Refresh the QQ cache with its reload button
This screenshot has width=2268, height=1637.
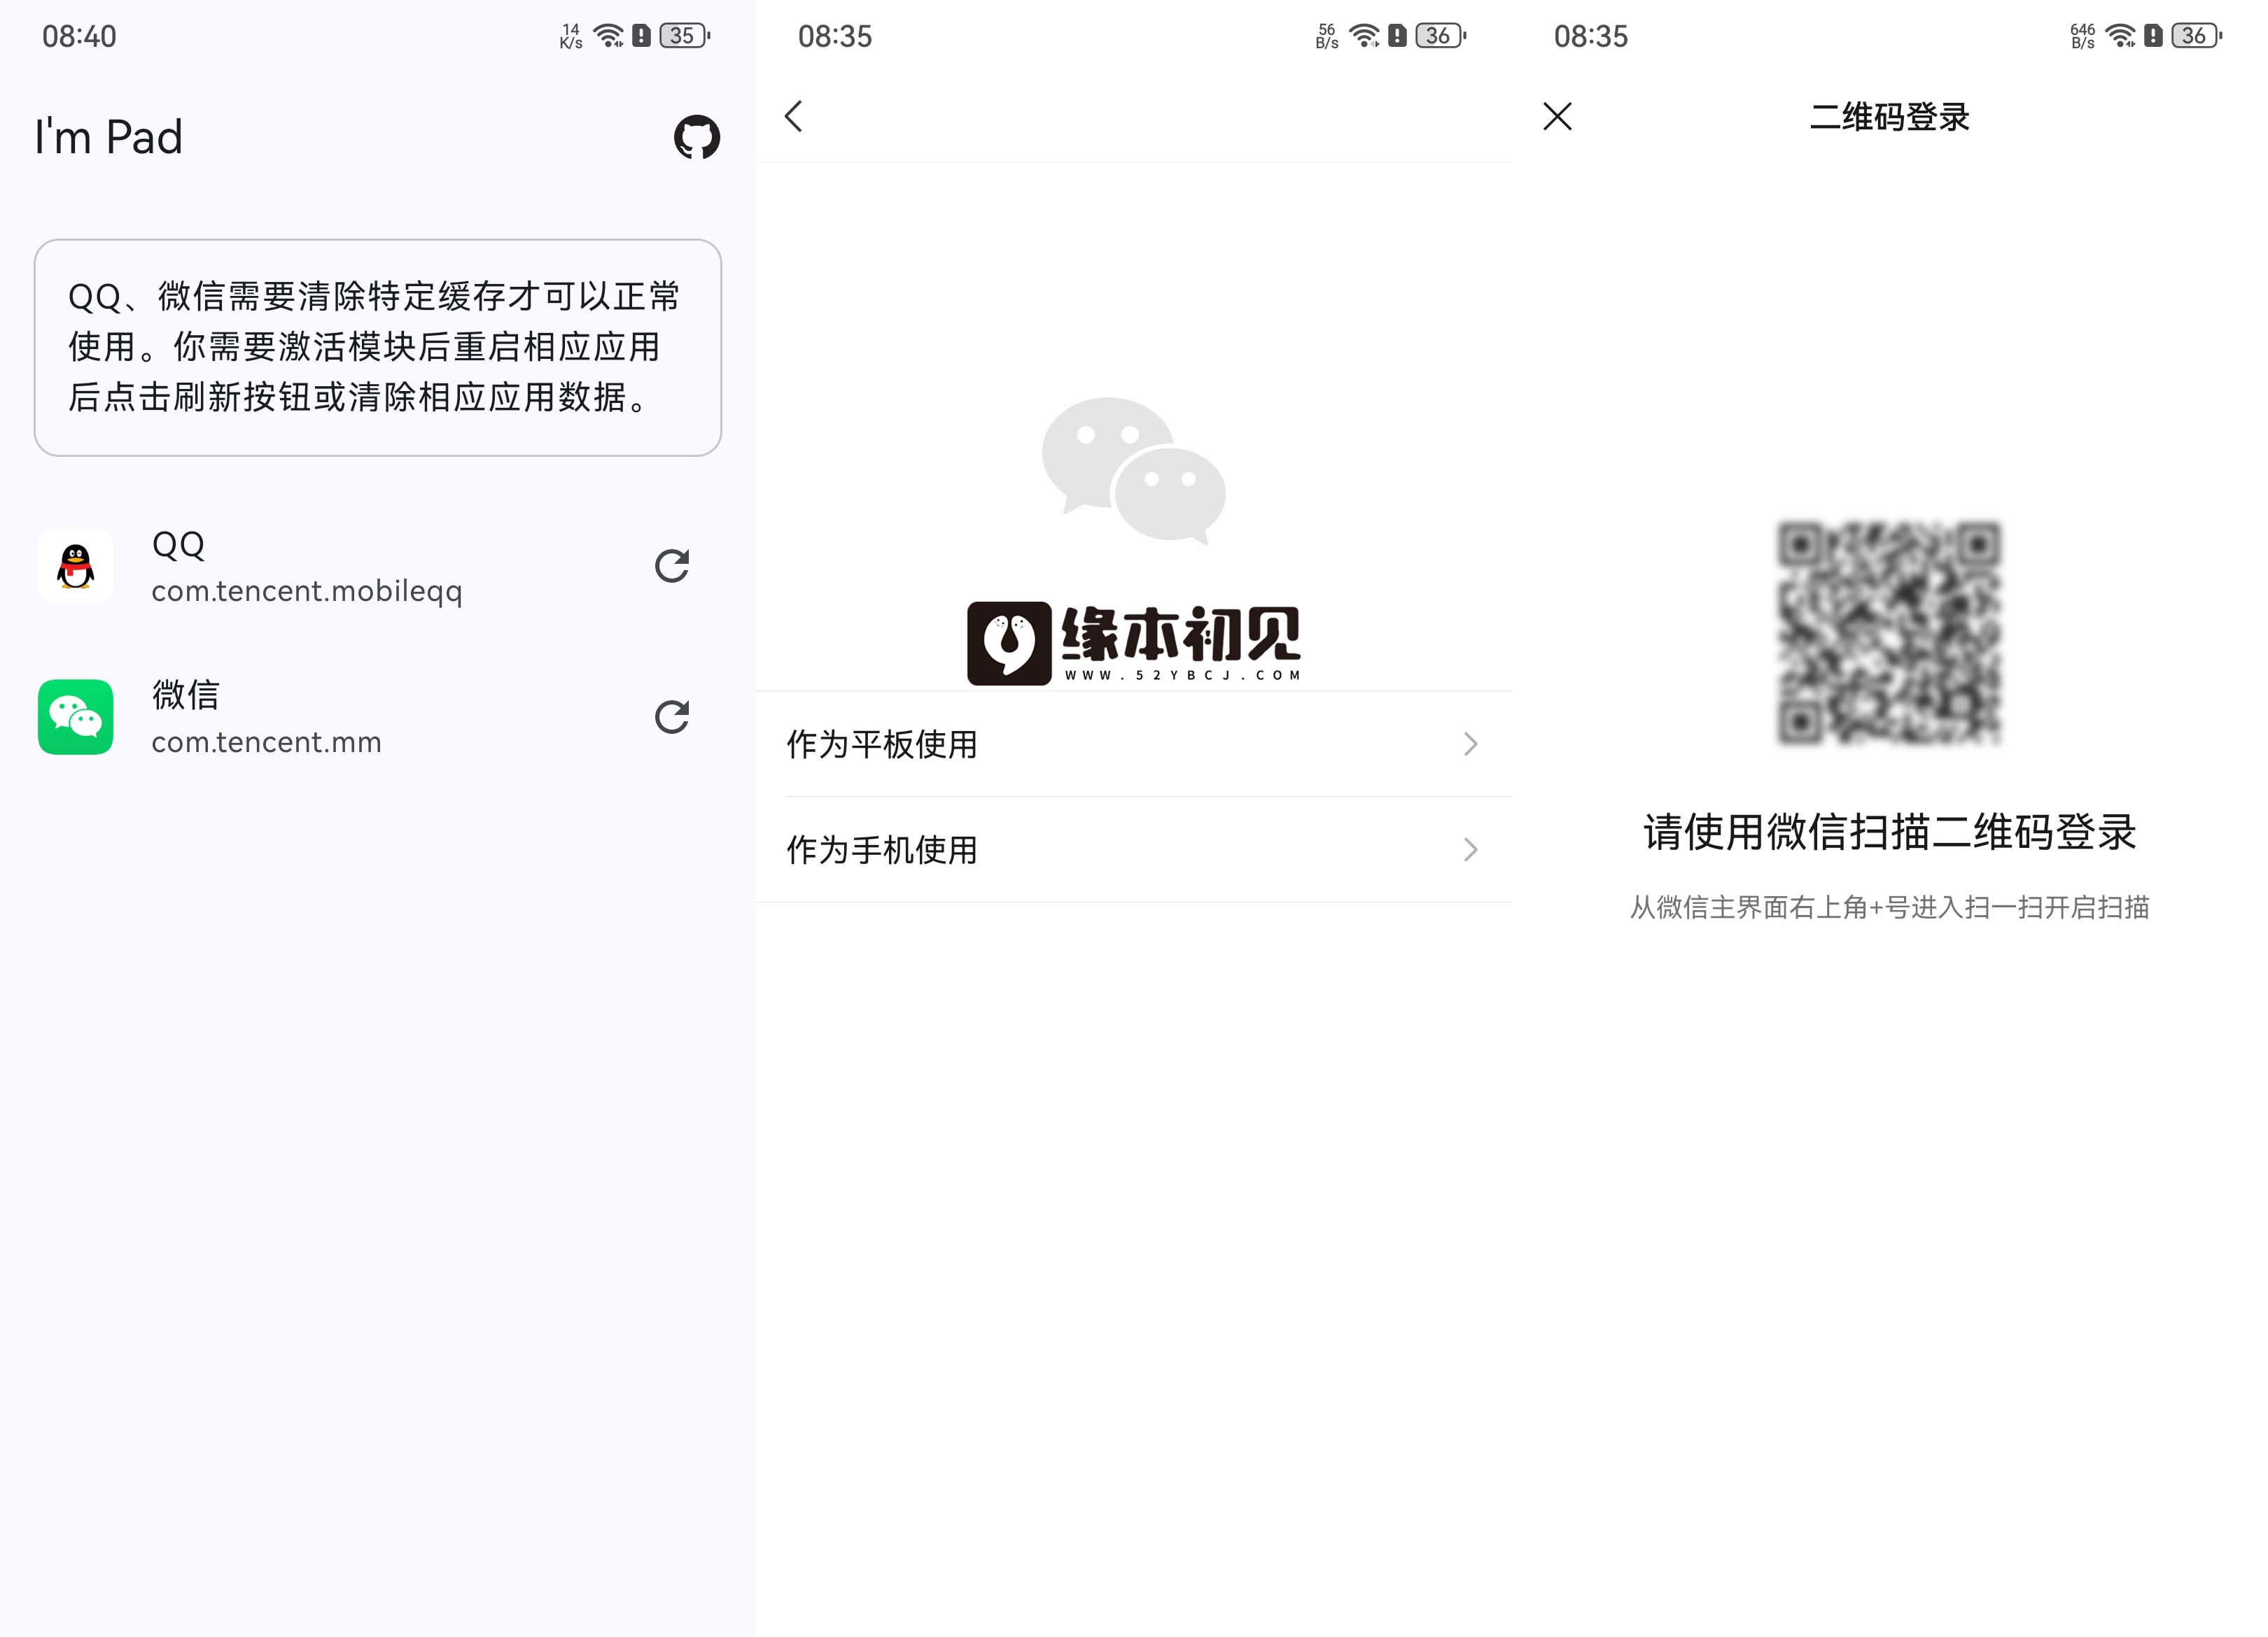coord(671,566)
